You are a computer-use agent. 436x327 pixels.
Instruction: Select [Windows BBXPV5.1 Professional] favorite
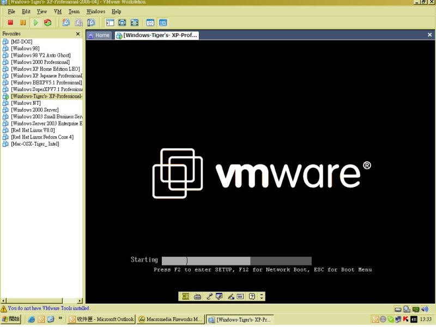coord(43,83)
